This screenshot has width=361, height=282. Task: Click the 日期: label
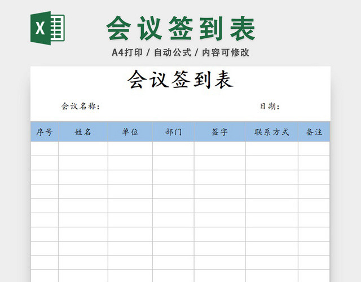pyautogui.click(x=270, y=106)
